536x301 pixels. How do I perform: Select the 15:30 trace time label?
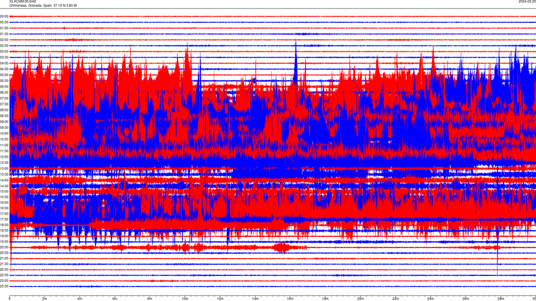tap(4, 197)
